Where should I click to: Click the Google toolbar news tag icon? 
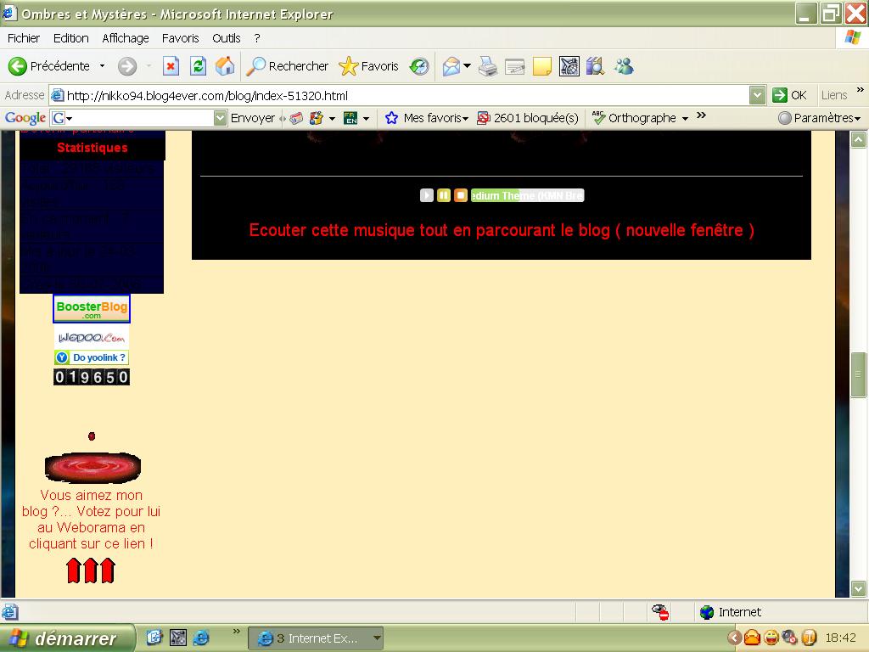point(296,118)
